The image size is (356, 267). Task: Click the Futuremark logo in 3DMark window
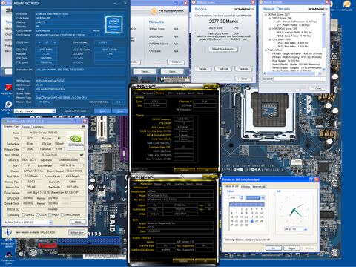pos(168,11)
